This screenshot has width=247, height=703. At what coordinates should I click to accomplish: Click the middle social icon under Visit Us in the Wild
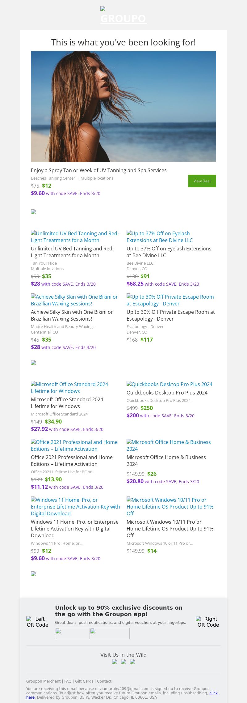[124, 662]
